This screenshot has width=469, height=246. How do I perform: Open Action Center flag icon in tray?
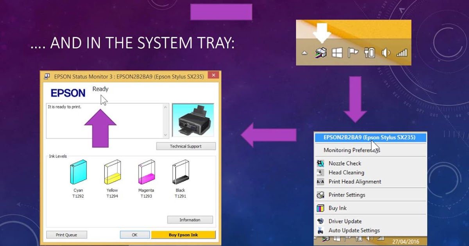coord(353,53)
